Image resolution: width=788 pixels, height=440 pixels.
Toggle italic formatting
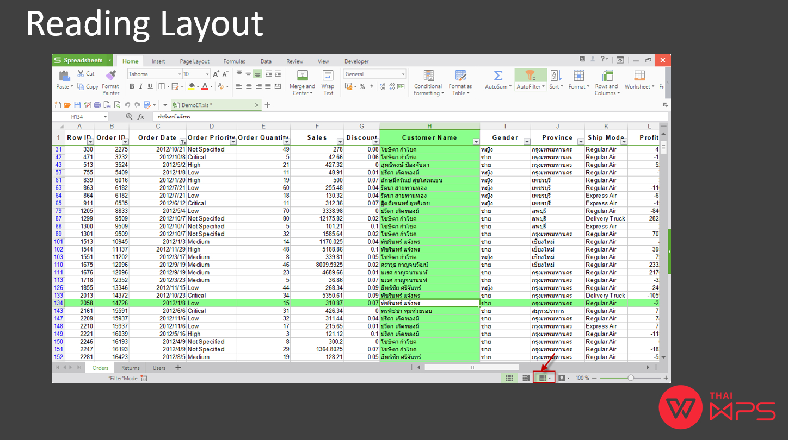141,86
